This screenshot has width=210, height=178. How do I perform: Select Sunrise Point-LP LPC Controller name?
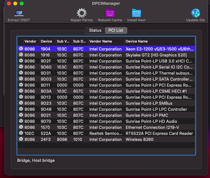click(x=156, y=109)
